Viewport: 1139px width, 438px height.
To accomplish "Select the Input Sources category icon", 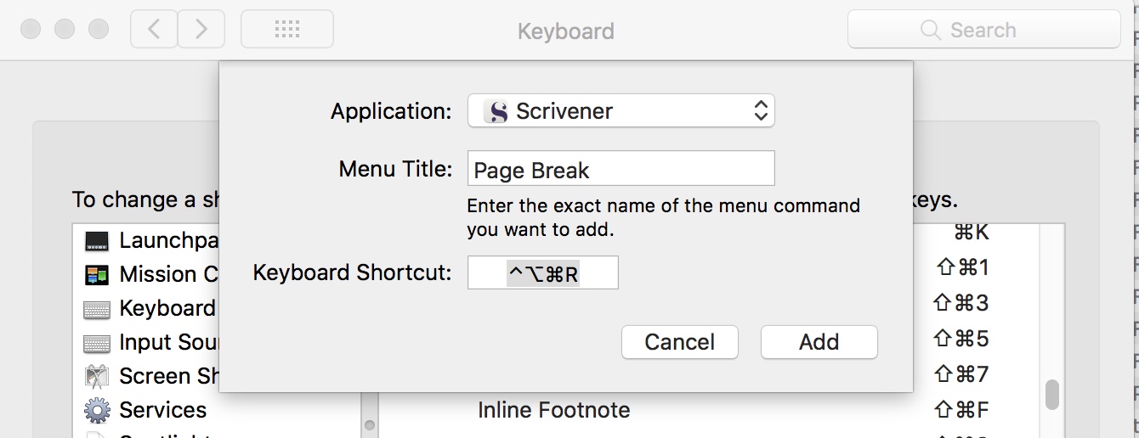I will click(x=97, y=344).
